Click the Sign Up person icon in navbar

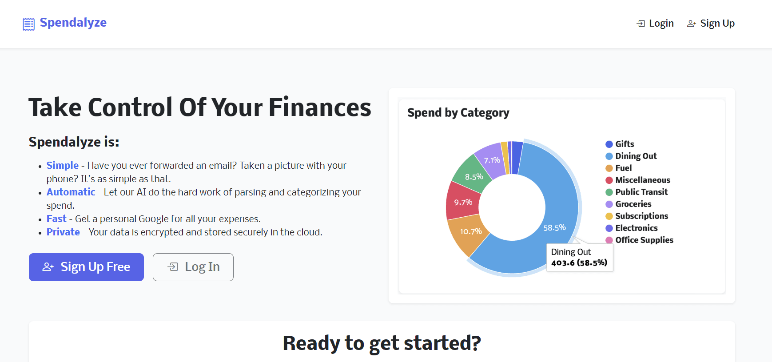pyautogui.click(x=691, y=24)
